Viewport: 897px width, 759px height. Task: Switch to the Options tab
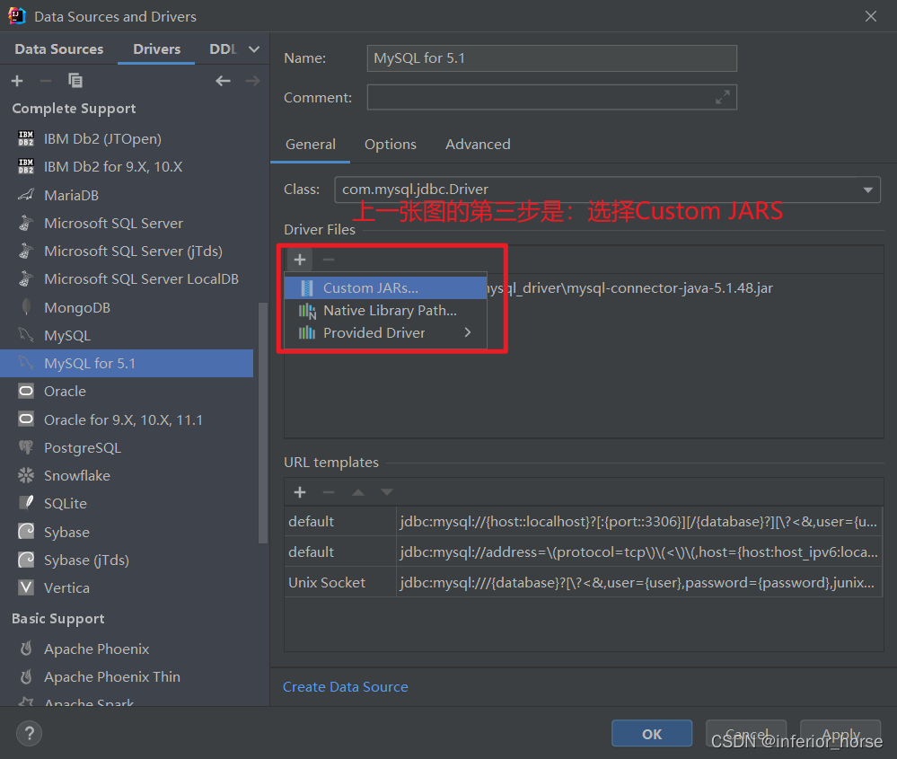point(390,144)
